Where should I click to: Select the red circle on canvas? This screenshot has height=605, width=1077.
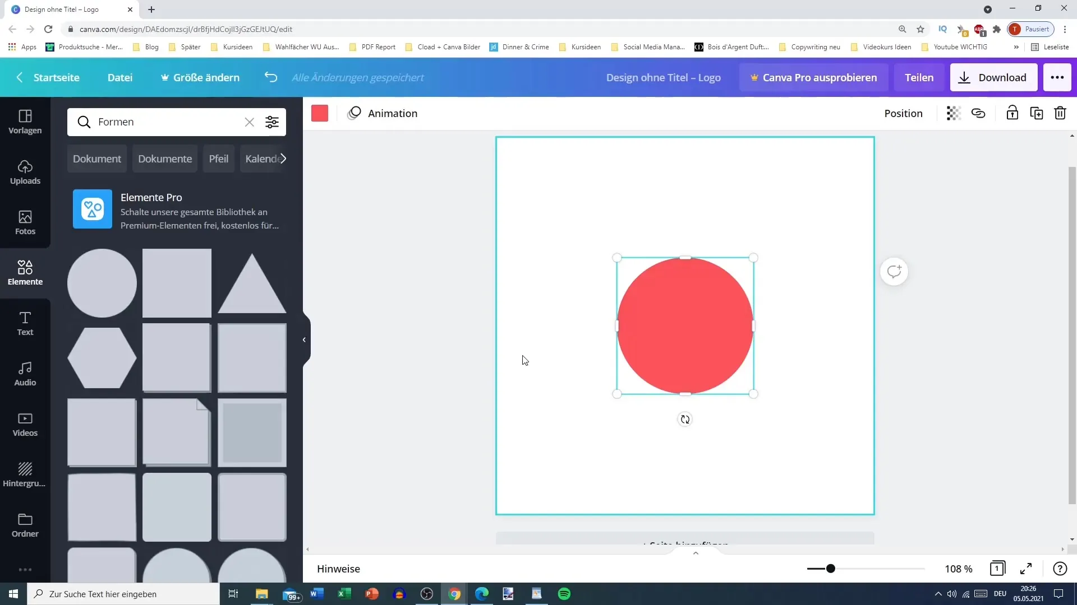coord(685,325)
